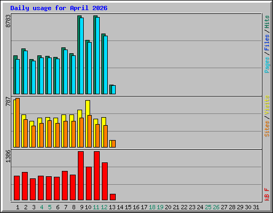
Task: Click green weekend day label 4
Action: coord(42,207)
